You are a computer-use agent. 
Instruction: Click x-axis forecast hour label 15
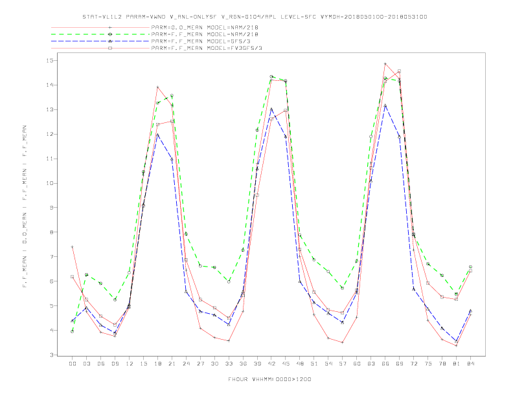(x=143, y=364)
